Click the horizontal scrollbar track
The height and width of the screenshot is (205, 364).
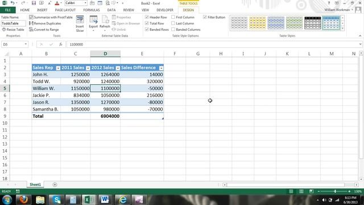(286, 184)
